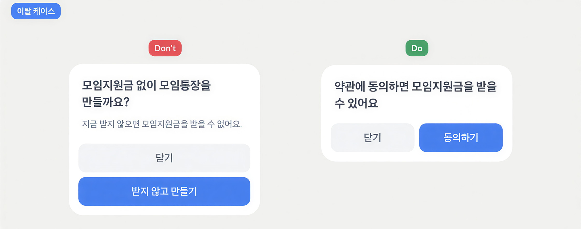This screenshot has height=229, width=581.
Task: Select the green Do badge
Action: tap(417, 48)
